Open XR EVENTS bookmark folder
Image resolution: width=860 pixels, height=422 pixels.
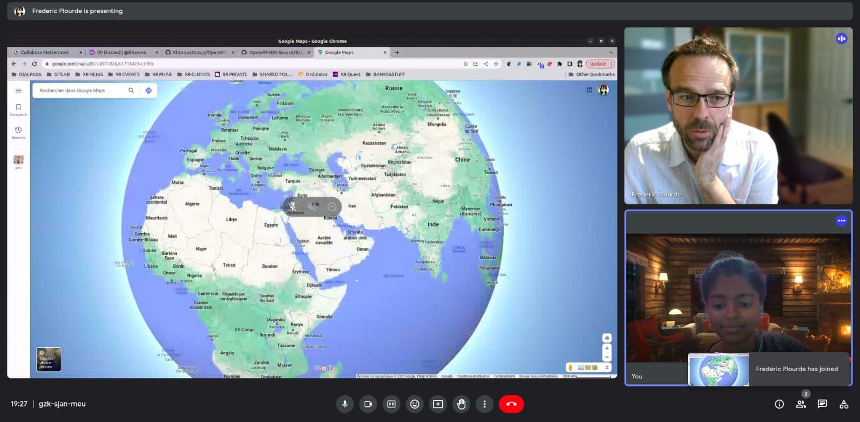tap(124, 74)
